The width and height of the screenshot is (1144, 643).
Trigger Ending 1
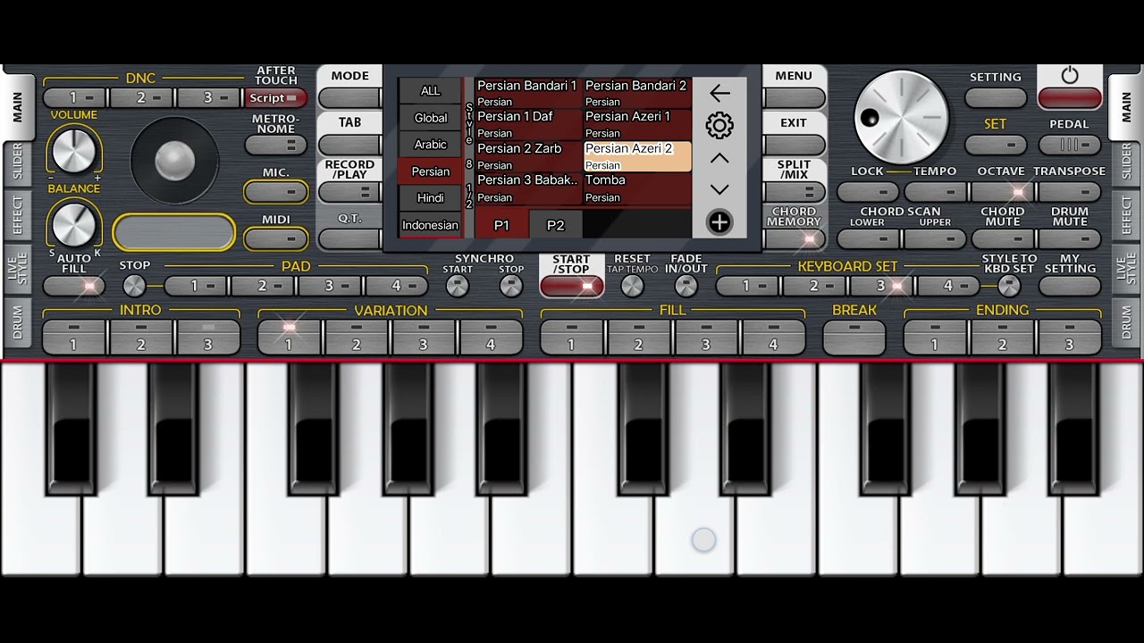tap(935, 337)
